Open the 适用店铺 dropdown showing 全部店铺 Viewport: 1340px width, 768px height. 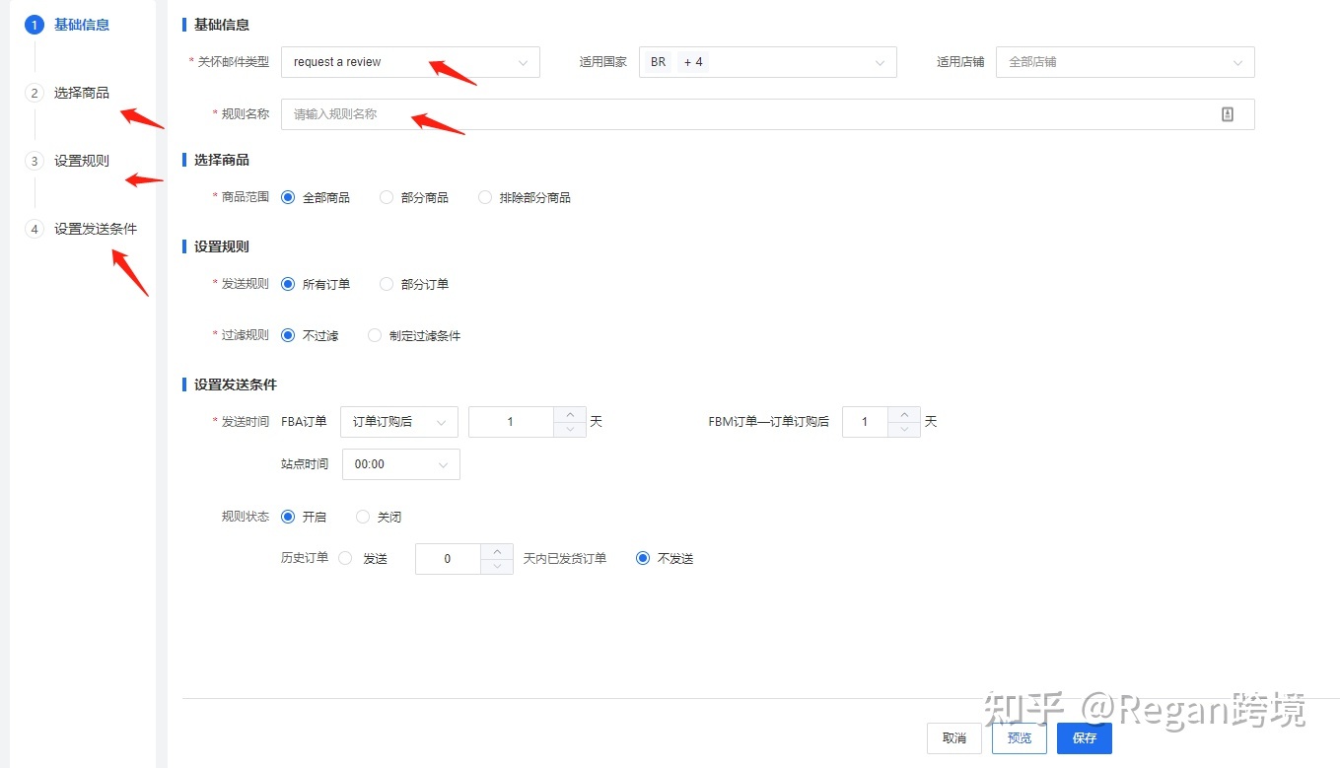tap(1124, 61)
